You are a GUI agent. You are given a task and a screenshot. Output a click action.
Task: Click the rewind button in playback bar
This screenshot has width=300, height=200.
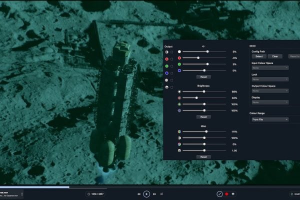(139, 194)
